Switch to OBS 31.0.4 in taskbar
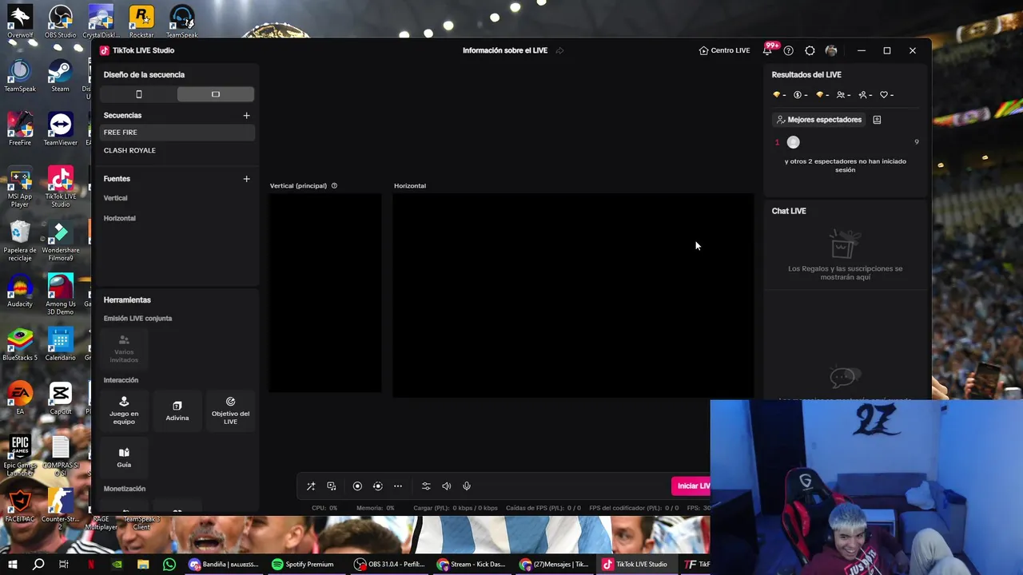The width and height of the screenshot is (1023, 575). pyautogui.click(x=390, y=565)
